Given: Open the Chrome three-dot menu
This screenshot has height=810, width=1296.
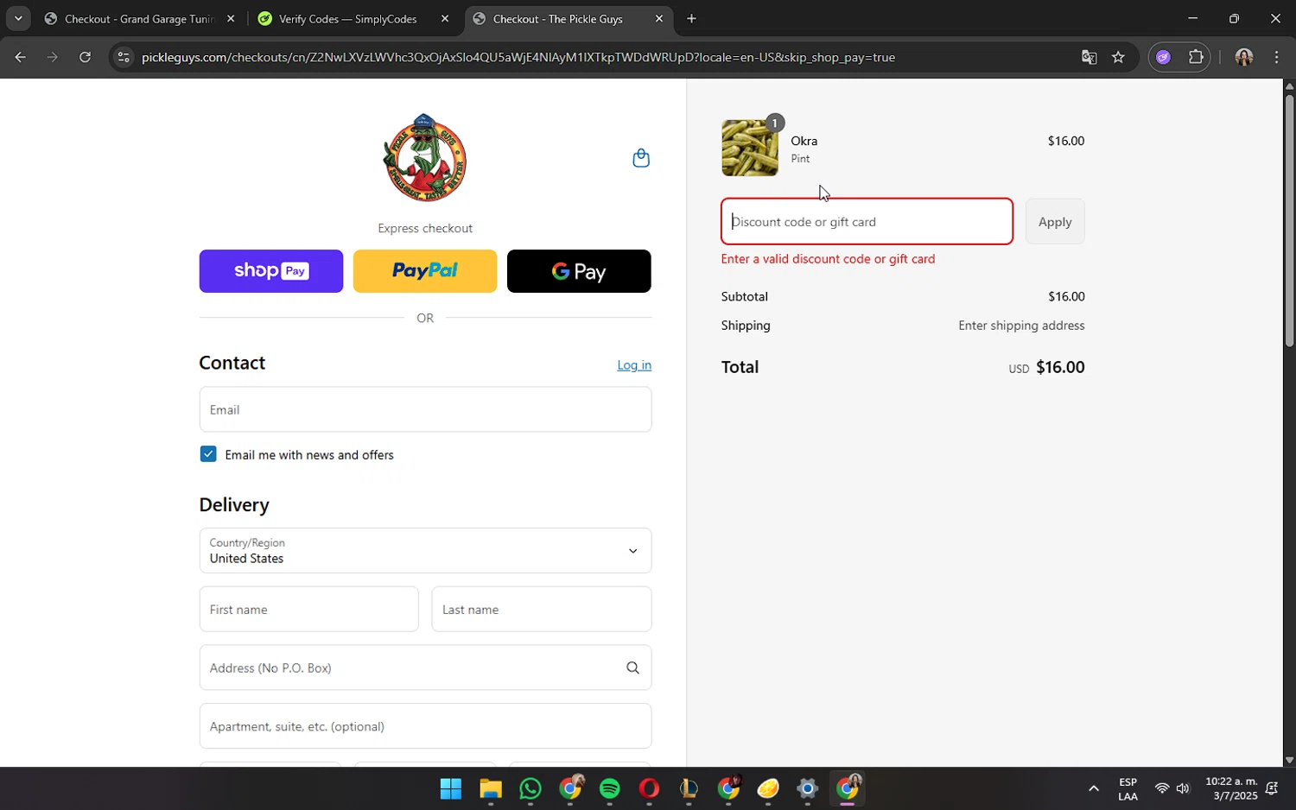Looking at the screenshot, I should click(1276, 57).
